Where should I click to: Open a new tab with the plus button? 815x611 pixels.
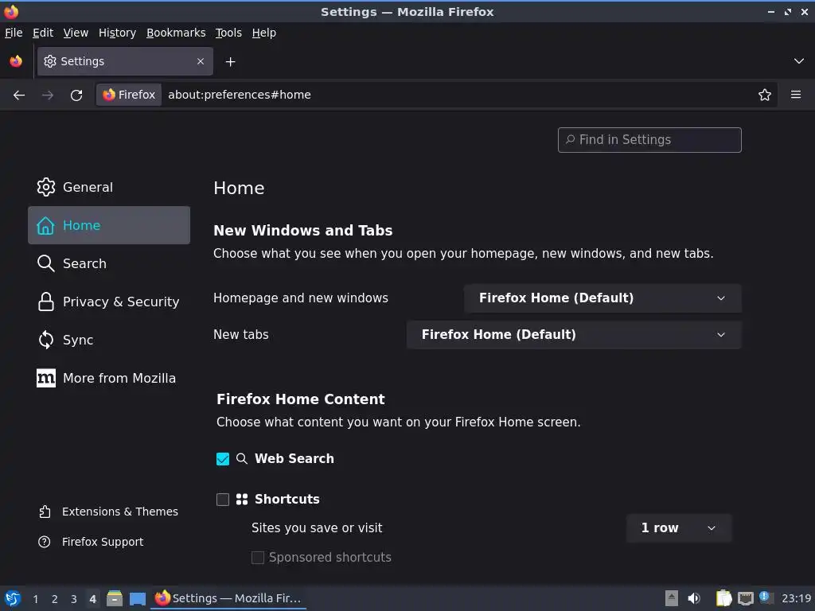point(230,62)
